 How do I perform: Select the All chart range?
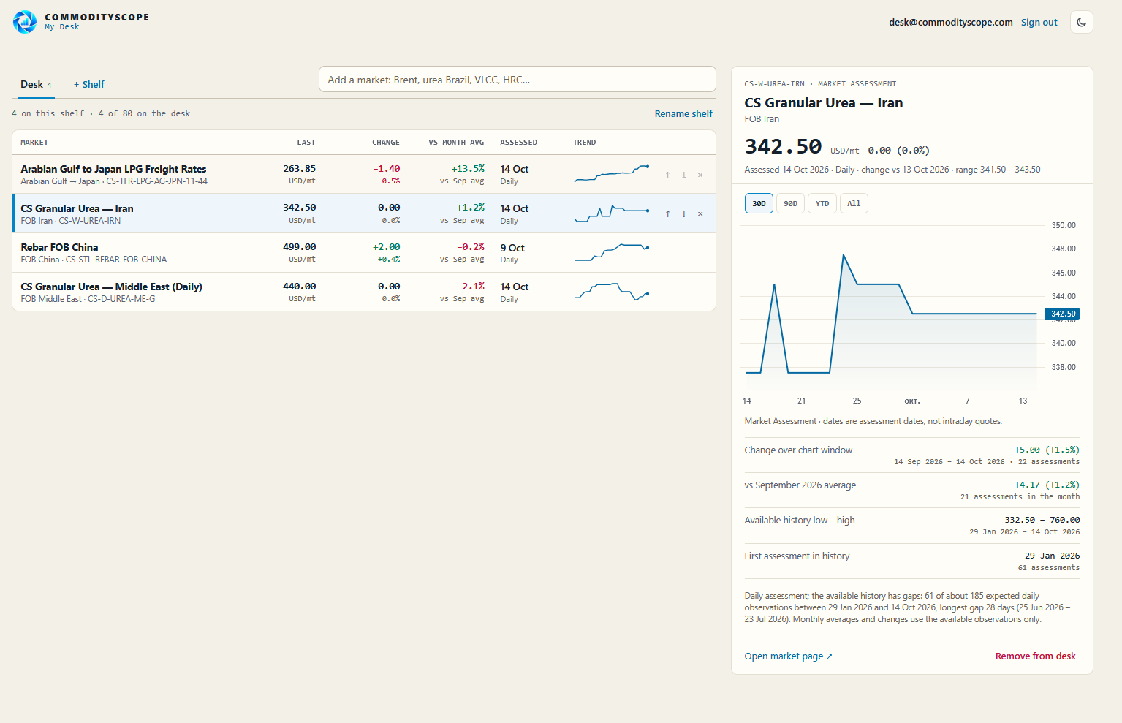coord(854,203)
